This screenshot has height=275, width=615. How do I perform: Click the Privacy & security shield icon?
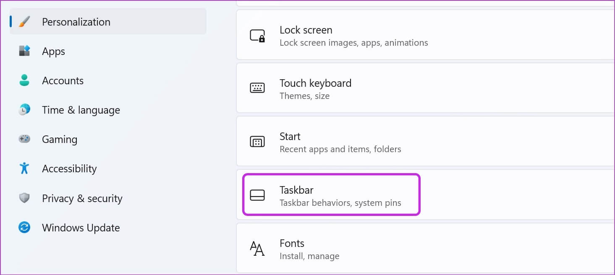[25, 198]
